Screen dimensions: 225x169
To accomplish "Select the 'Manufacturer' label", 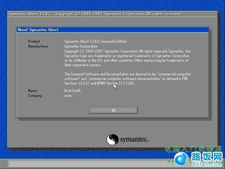I will (x=38, y=46).
